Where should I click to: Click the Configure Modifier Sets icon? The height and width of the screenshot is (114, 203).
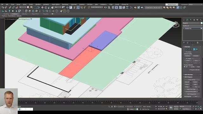click(x=198, y=43)
